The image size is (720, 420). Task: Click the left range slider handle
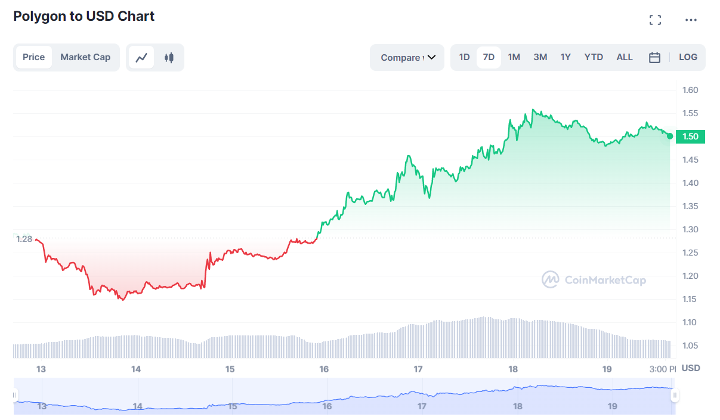(x=15, y=395)
